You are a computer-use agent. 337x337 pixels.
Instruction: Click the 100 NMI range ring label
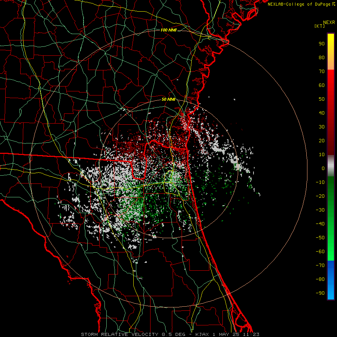tap(168, 30)
